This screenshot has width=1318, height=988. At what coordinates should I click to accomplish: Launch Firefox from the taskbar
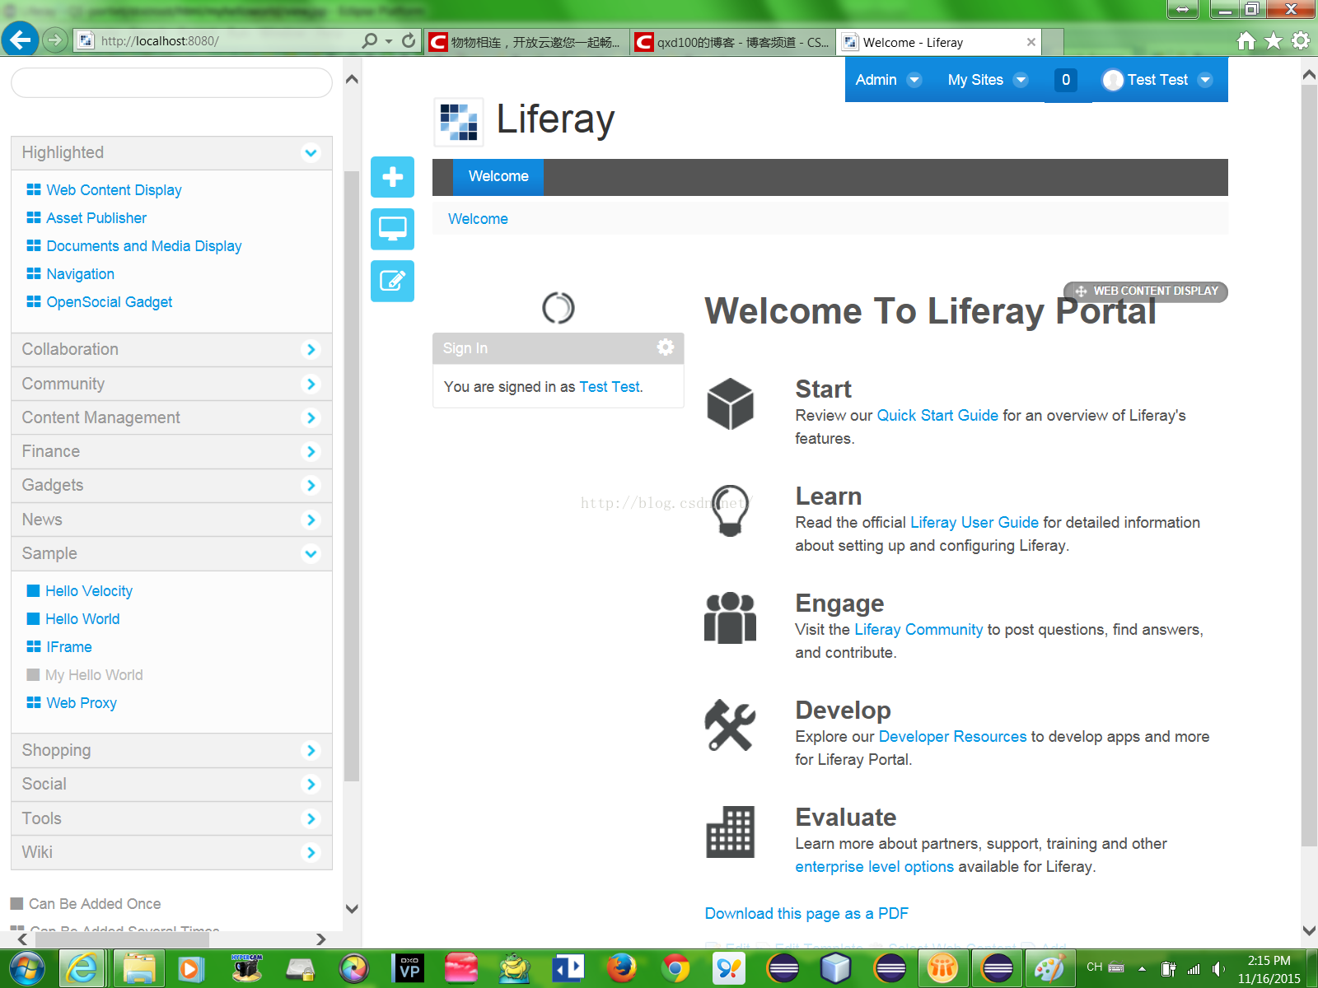[x=621, y=968]
